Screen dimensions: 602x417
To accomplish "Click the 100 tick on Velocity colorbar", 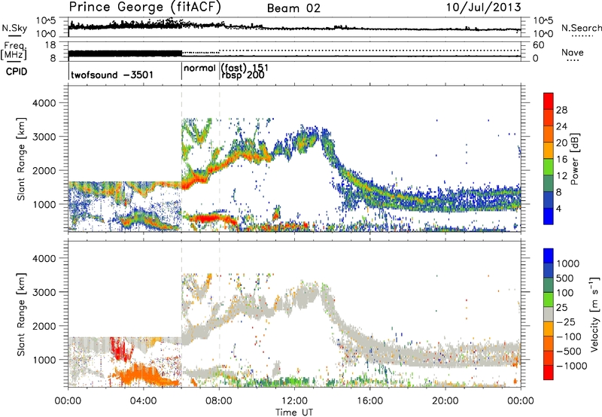I will point(564,293).
